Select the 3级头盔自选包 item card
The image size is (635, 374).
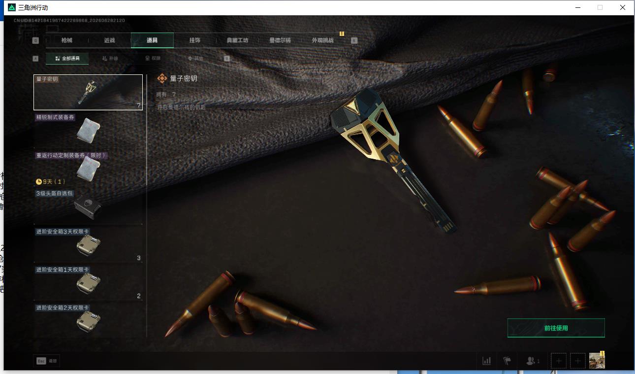click(x=88, y=207)
